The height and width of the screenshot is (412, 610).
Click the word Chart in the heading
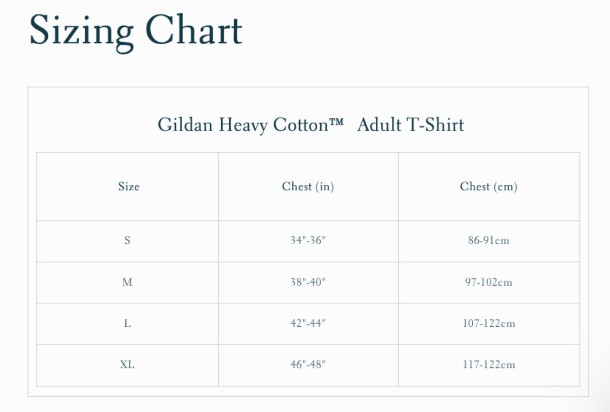pyautogui.click(x=193, y=30)
